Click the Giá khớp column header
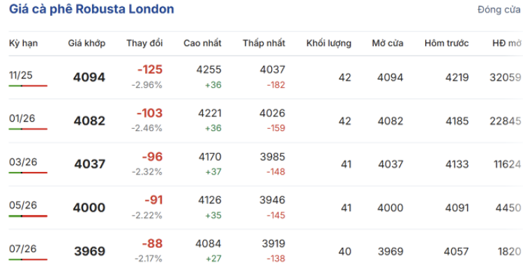 86,43
